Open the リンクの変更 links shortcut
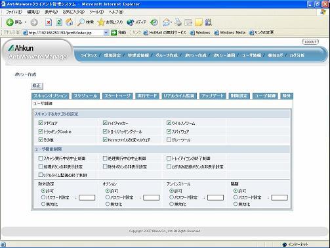 [x=261, y=33]
